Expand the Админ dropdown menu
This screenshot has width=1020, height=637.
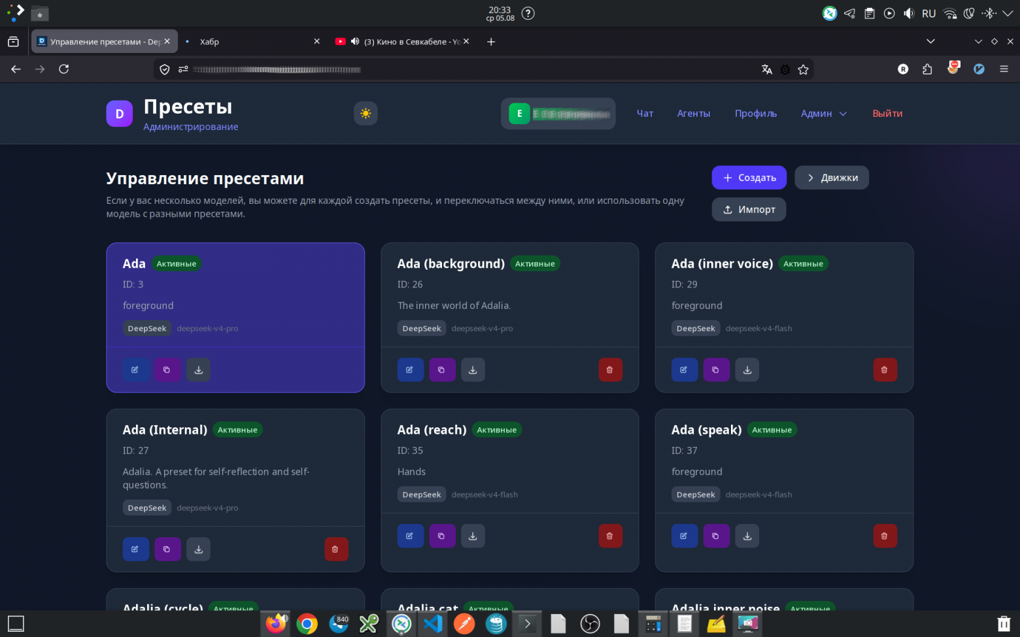(x=824, y=113)
